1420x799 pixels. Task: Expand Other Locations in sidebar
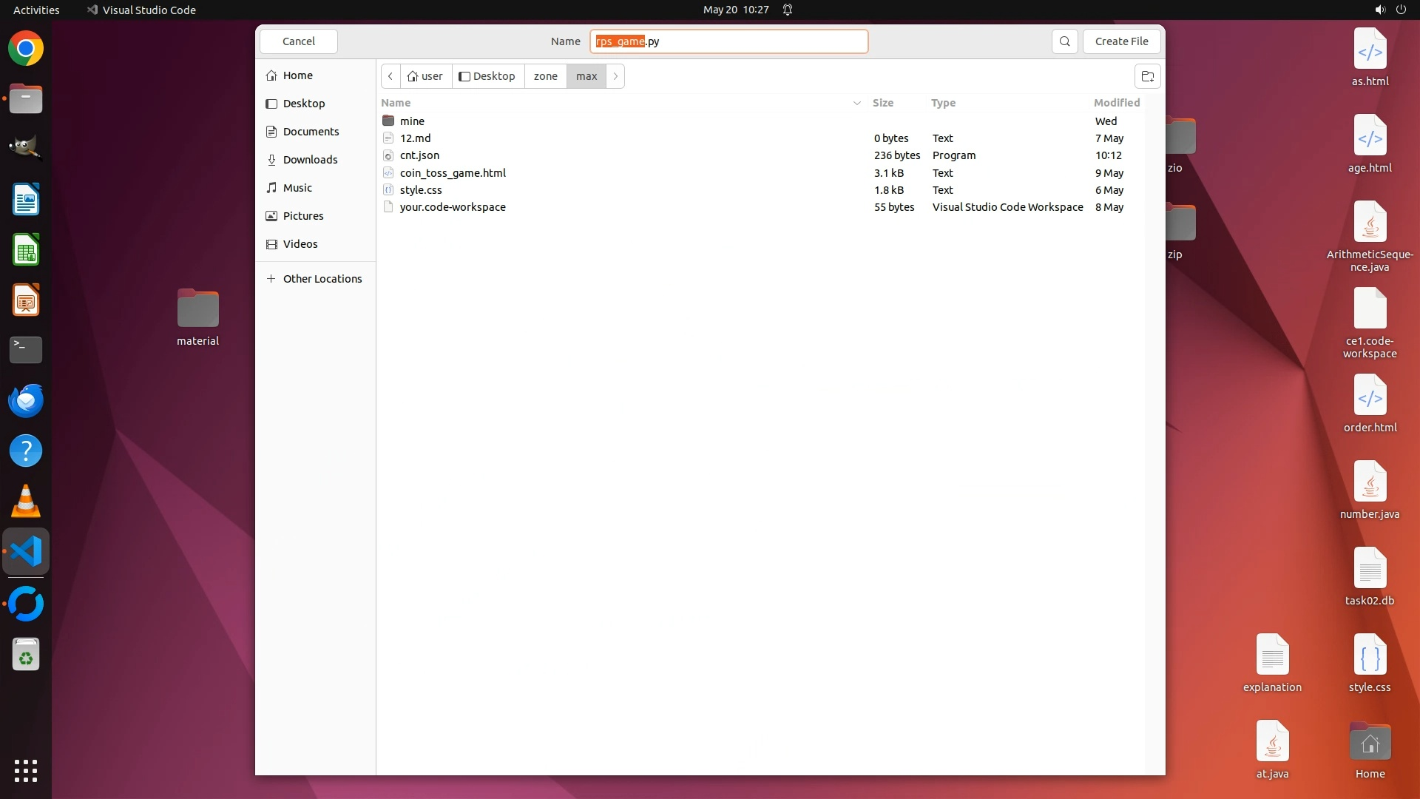point(322,279)
